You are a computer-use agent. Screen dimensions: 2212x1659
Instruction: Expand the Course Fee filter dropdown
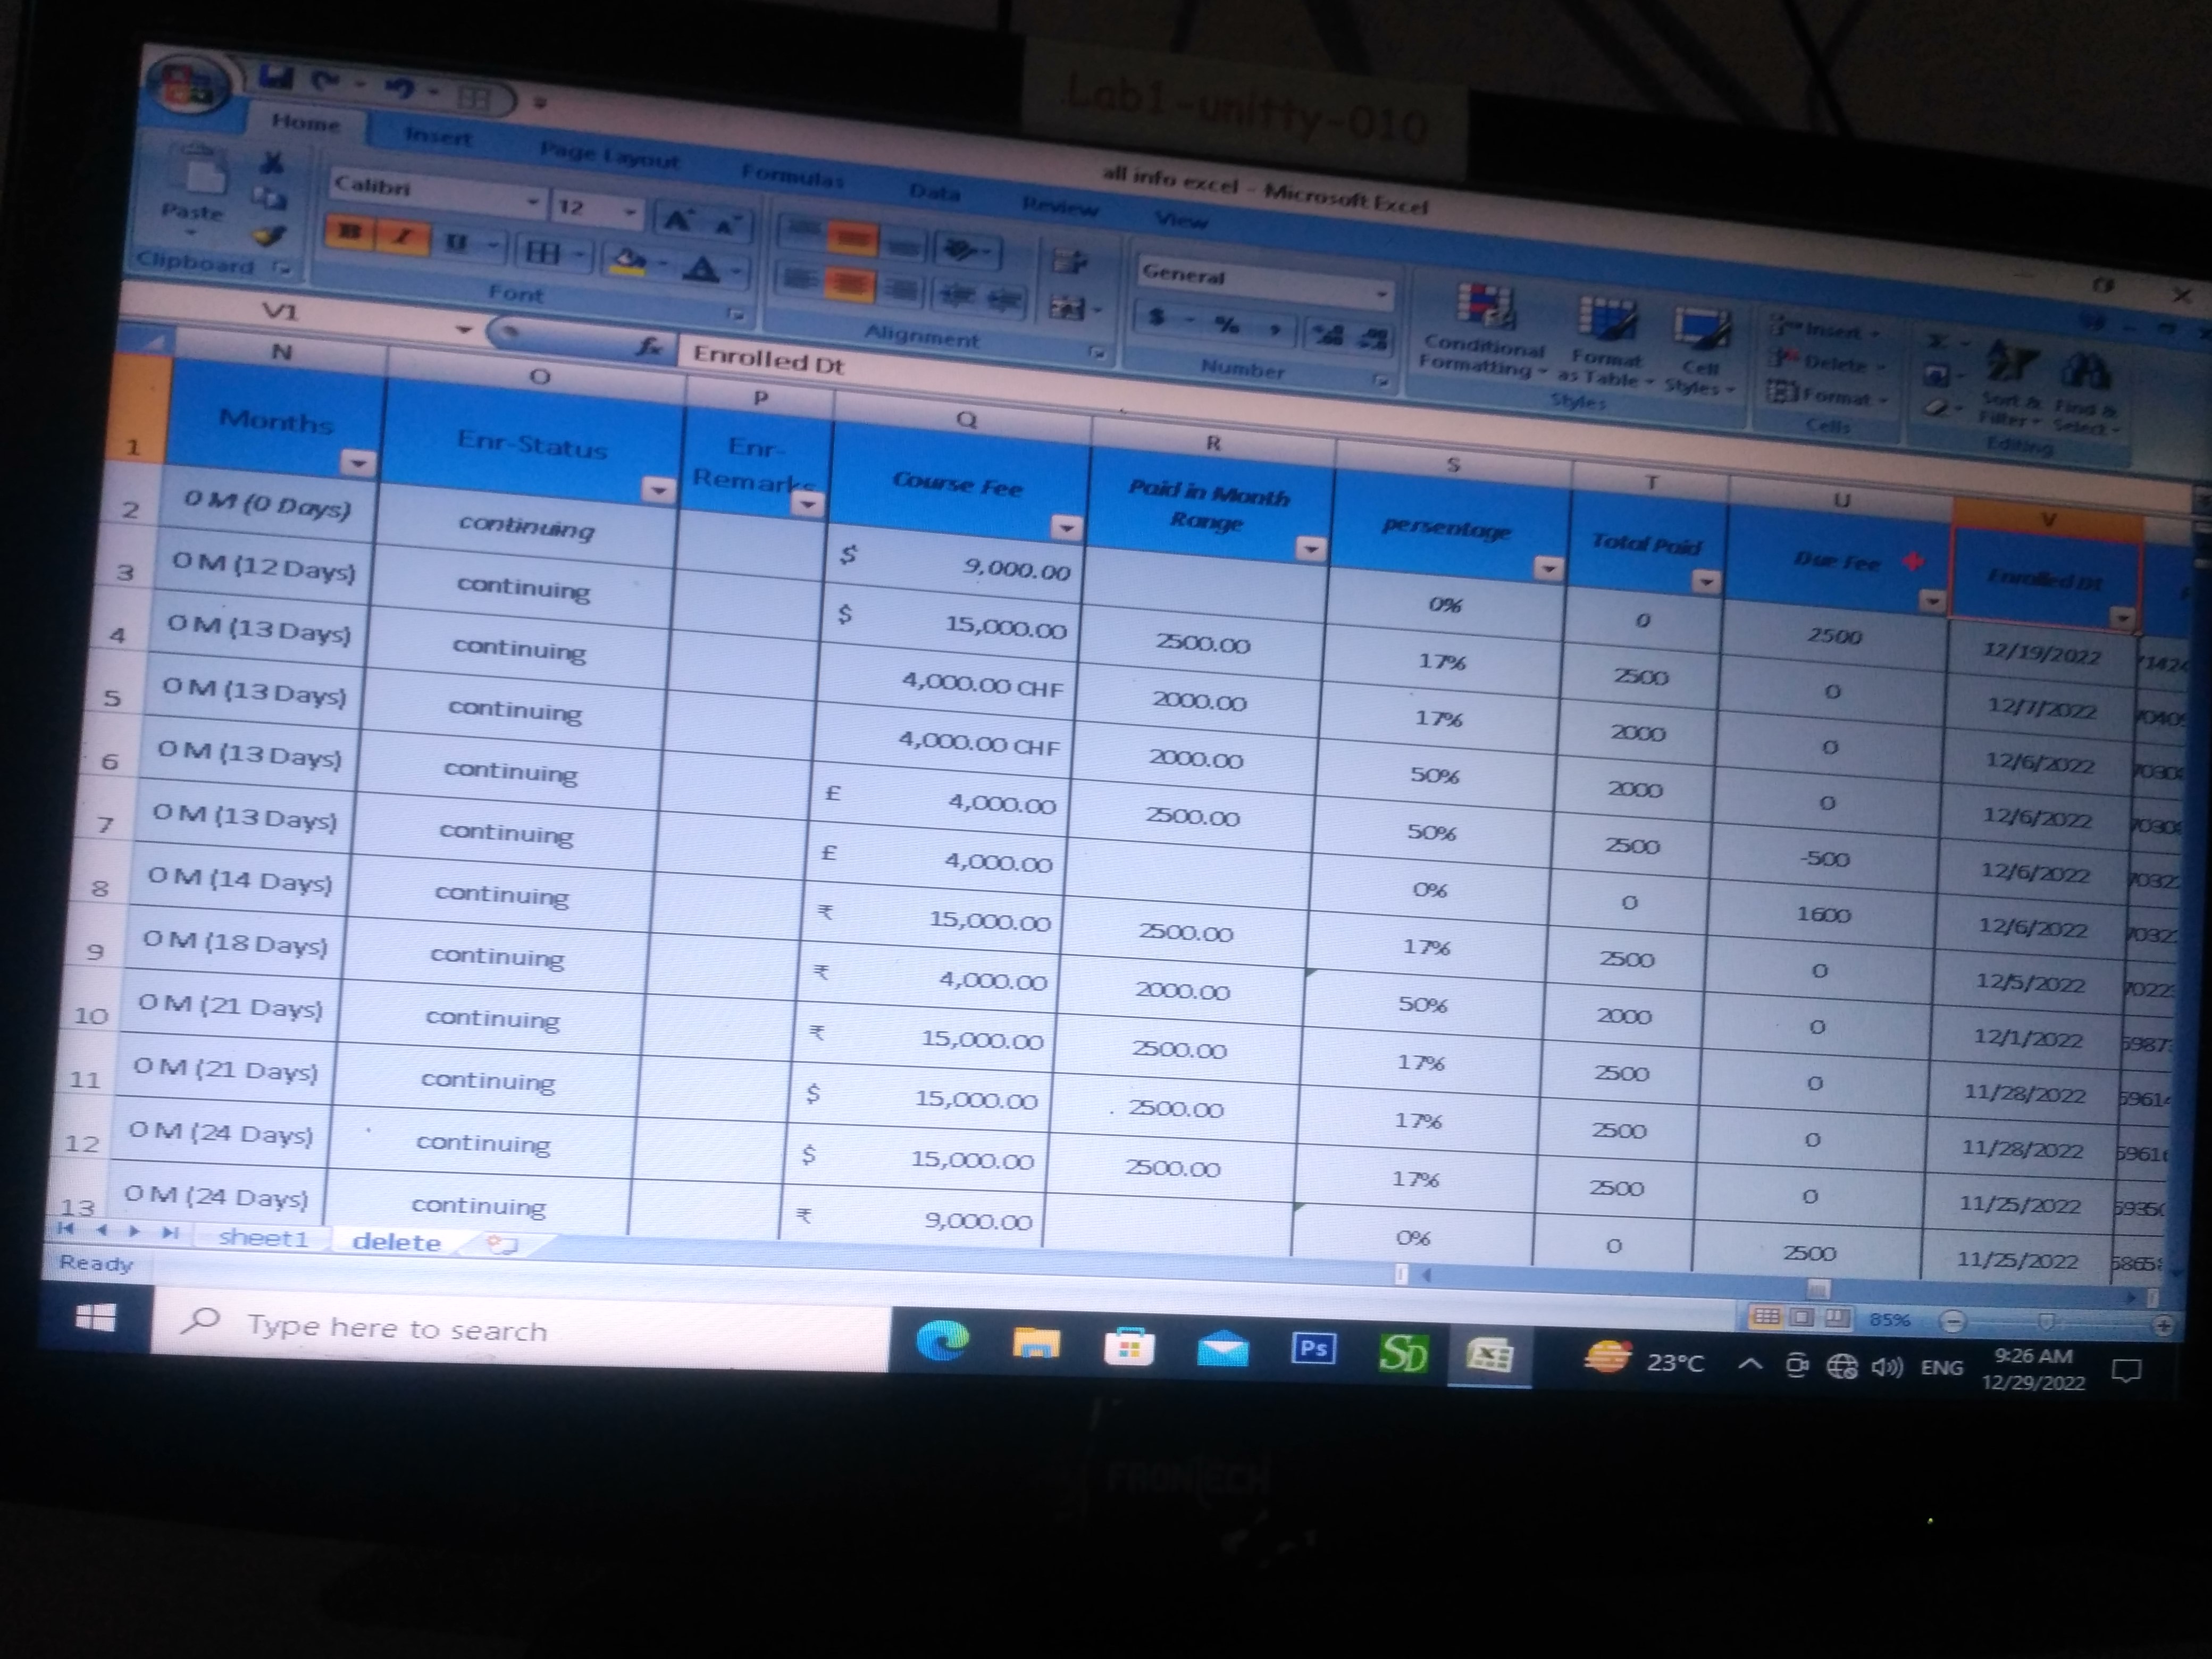(1066, 527)
